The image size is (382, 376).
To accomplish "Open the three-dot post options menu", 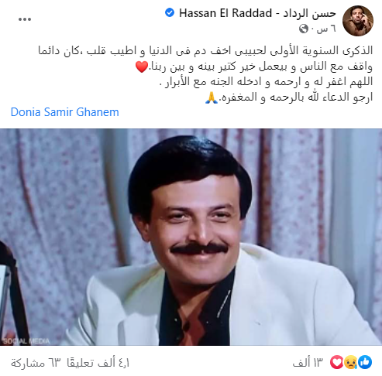I will click(25, 19).
